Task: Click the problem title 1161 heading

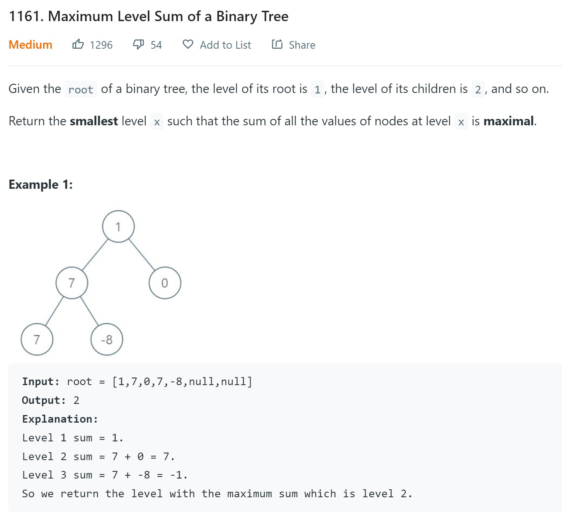Action: [x=148, y=16]
